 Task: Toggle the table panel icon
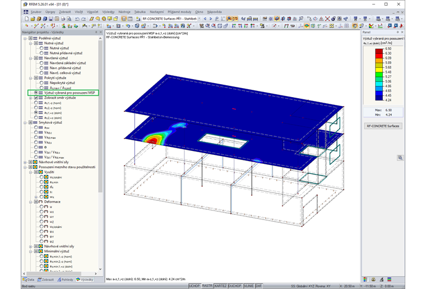(x=130, y=19)
